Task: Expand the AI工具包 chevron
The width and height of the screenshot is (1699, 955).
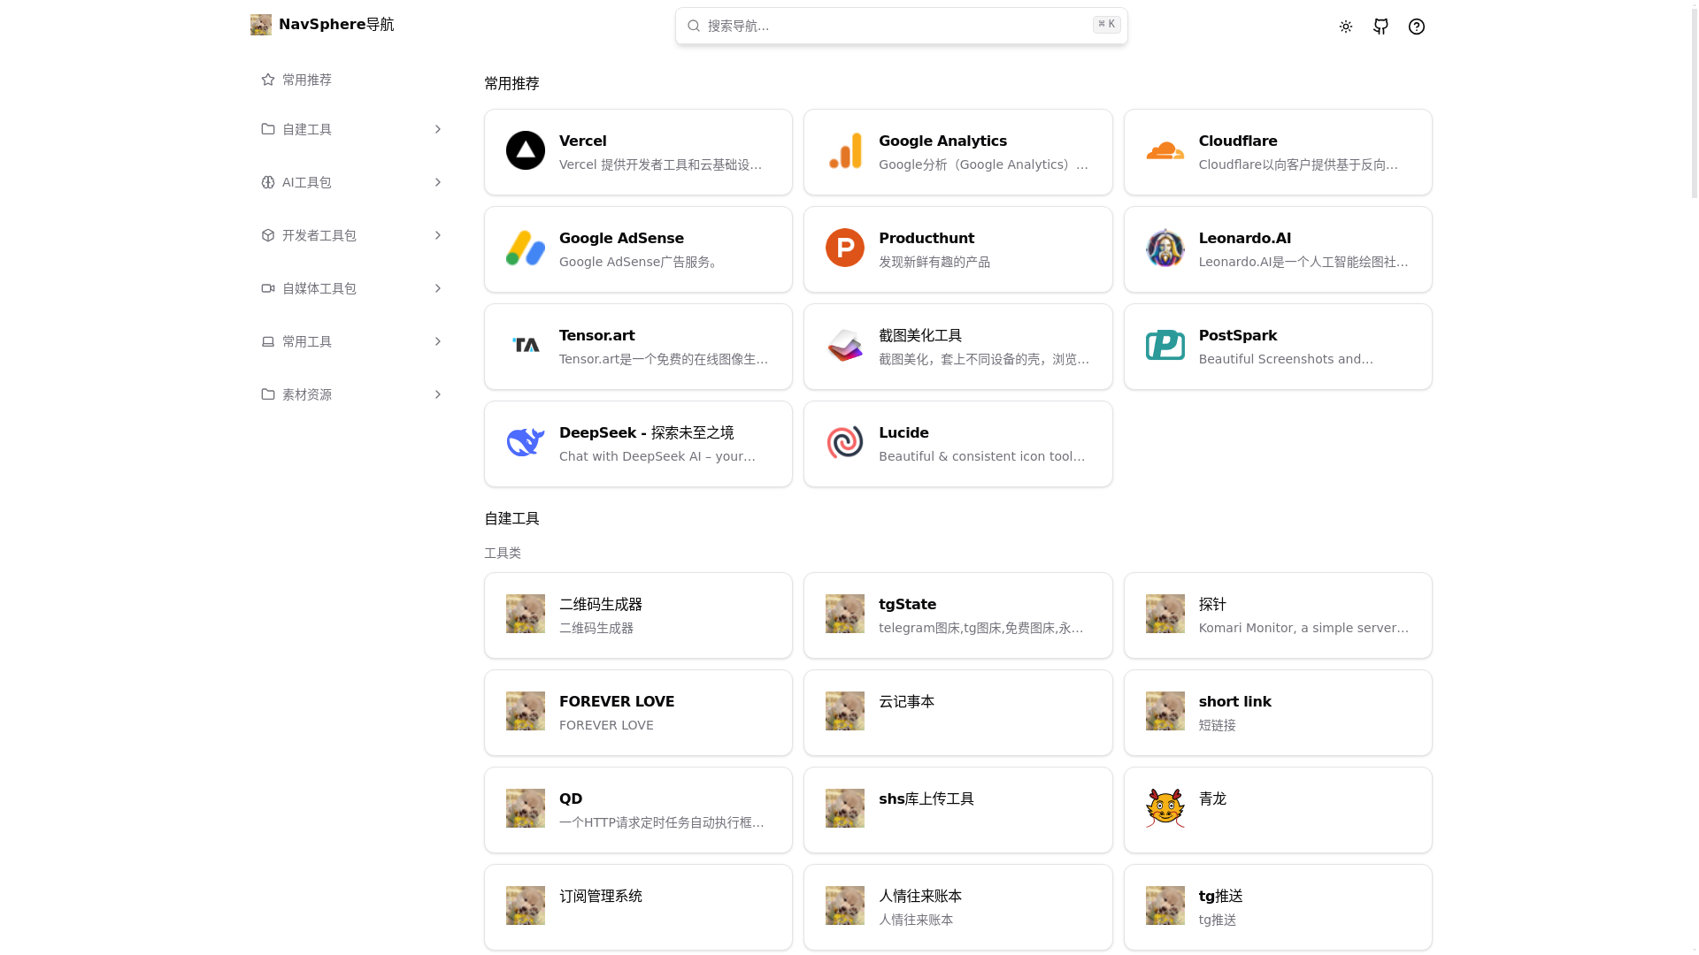Action: point(437,182)
